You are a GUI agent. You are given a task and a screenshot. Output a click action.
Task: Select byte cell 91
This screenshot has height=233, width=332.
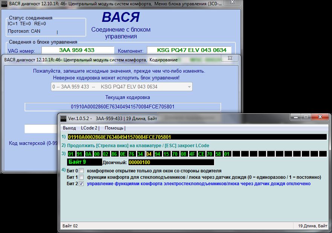[80, 154]
